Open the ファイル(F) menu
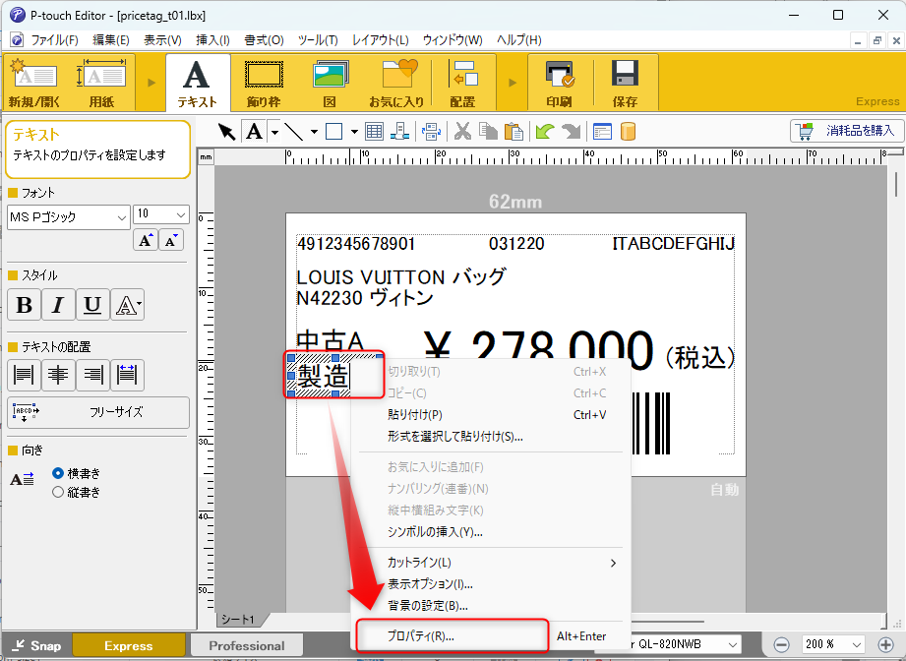The width and height of the screenshot is (906, 661). point(54,40)
